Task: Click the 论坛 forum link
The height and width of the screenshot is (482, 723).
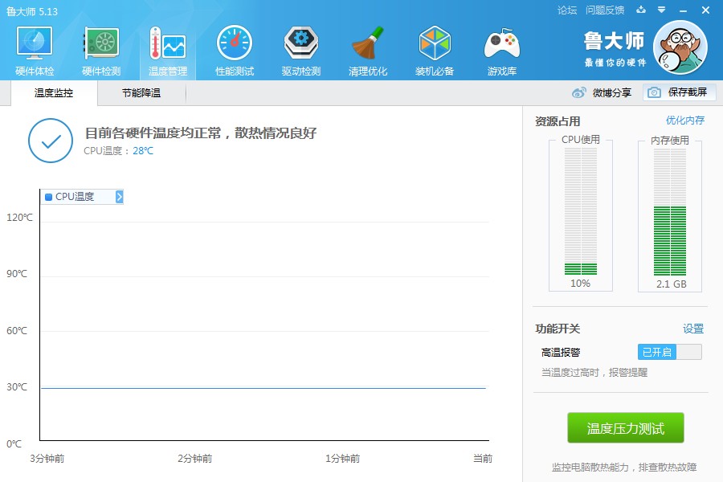Action: click(x=567, y=10)
